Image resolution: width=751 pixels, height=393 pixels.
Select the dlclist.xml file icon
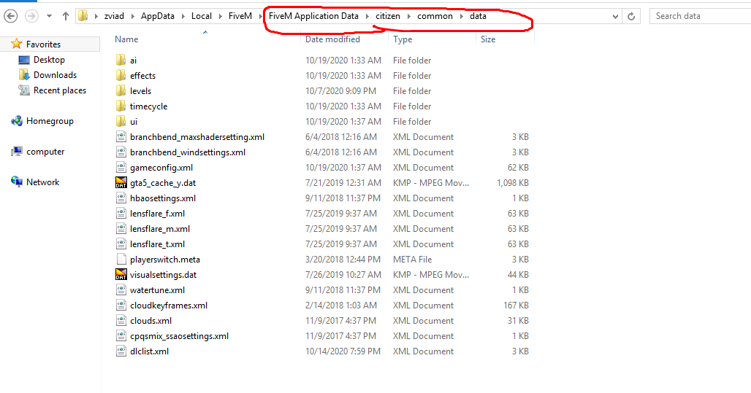click(x=121, y=351)
